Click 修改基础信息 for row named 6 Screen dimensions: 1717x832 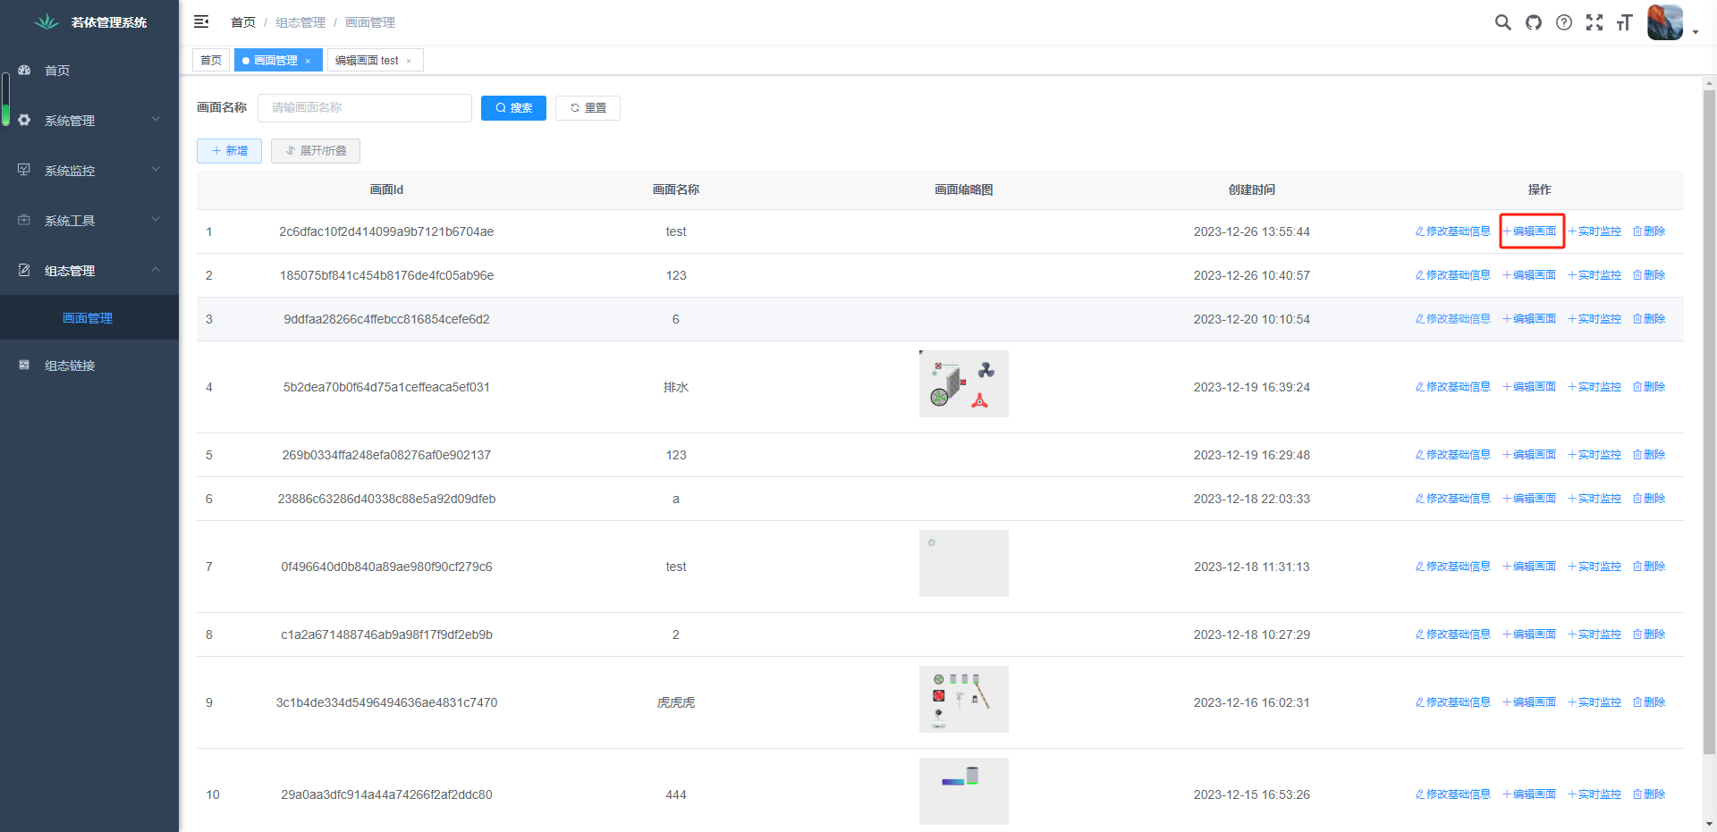point(1453,319)
